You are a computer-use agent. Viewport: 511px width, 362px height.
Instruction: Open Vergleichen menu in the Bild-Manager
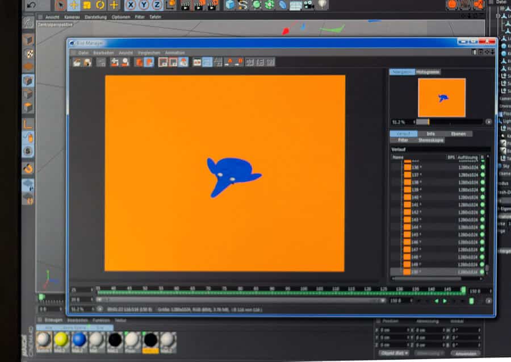coord(149,53)
